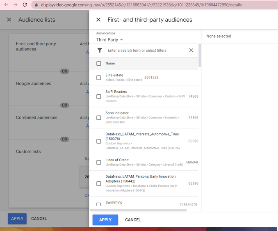Screen dimensions: 278x231
Task: Toggle the select-all Name checkbox
Action: point(98,63)
